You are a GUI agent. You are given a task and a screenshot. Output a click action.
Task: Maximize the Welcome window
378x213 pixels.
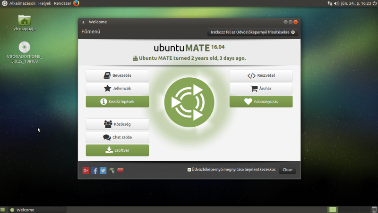point(291,22)
